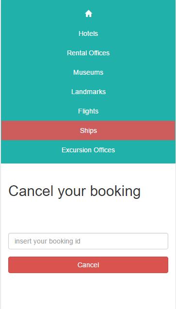
Task: Click the Cancel your booking heading
Action: click(74, 191)
